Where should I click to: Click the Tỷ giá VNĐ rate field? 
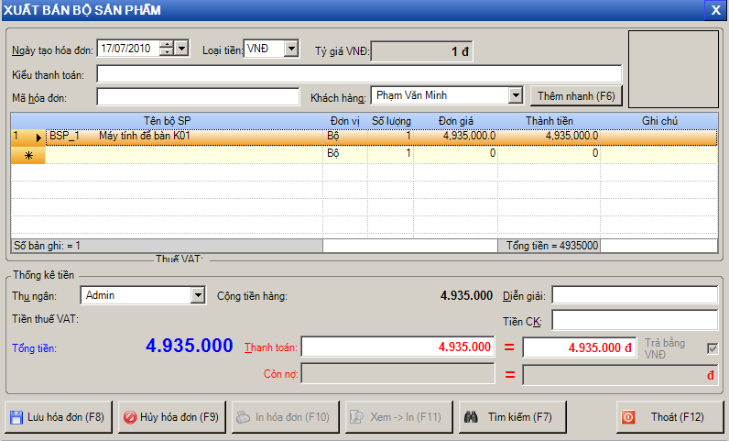422,51
